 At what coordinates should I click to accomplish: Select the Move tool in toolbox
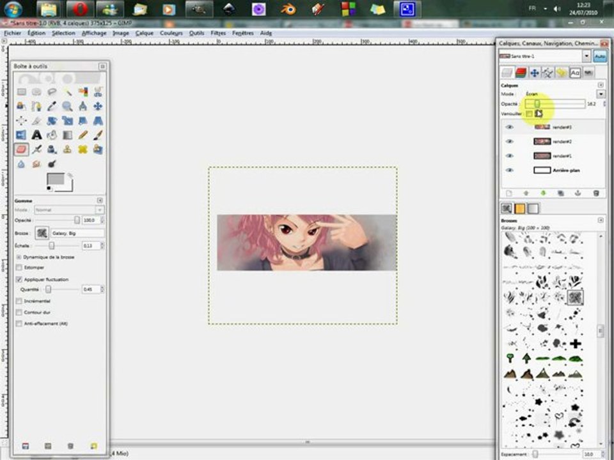[98, 106]
